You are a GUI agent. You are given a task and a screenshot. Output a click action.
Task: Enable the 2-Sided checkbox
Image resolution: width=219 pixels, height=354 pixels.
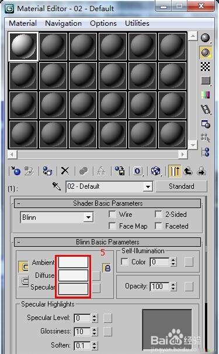(x=158, y=214)
